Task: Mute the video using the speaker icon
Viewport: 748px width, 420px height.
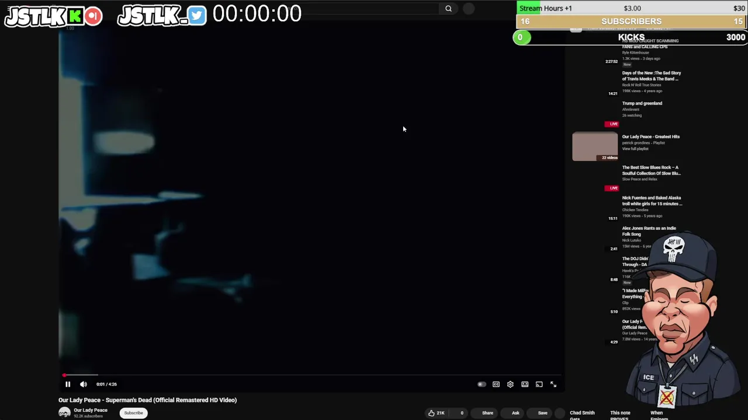Action: 84,384
